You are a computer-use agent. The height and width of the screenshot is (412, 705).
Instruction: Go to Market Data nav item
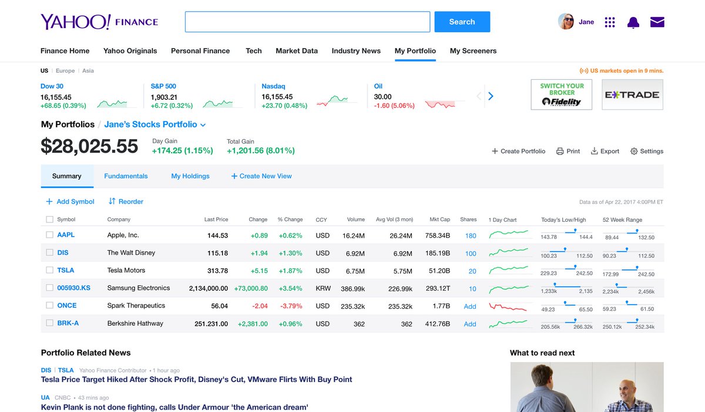tap(297, 51)
